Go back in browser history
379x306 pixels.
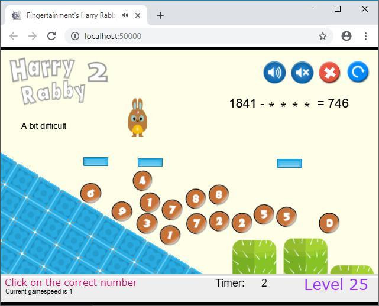pos(14,36)
